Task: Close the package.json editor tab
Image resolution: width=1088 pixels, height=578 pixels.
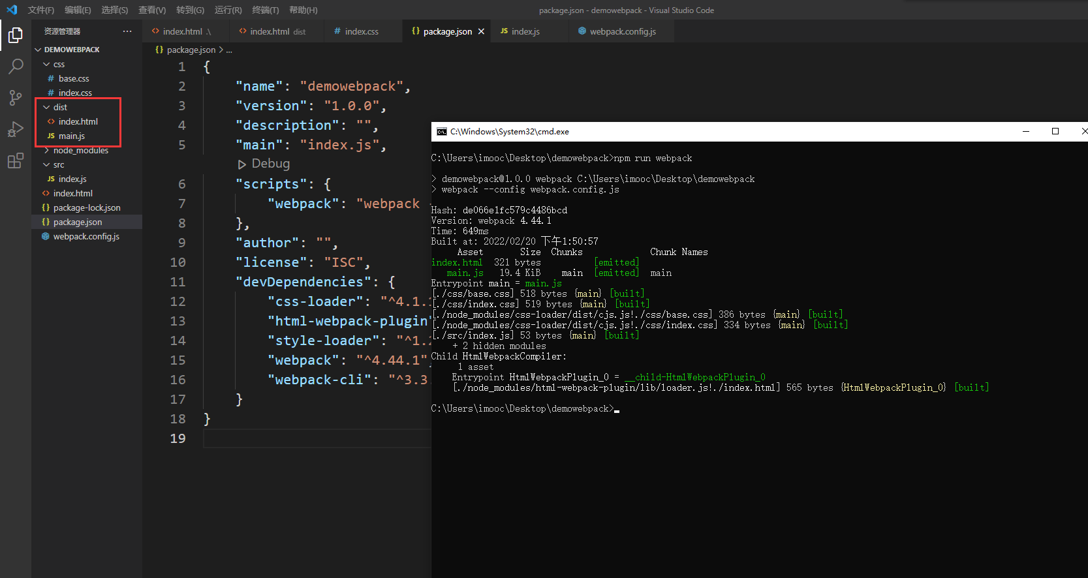Action: click(481, 31)
